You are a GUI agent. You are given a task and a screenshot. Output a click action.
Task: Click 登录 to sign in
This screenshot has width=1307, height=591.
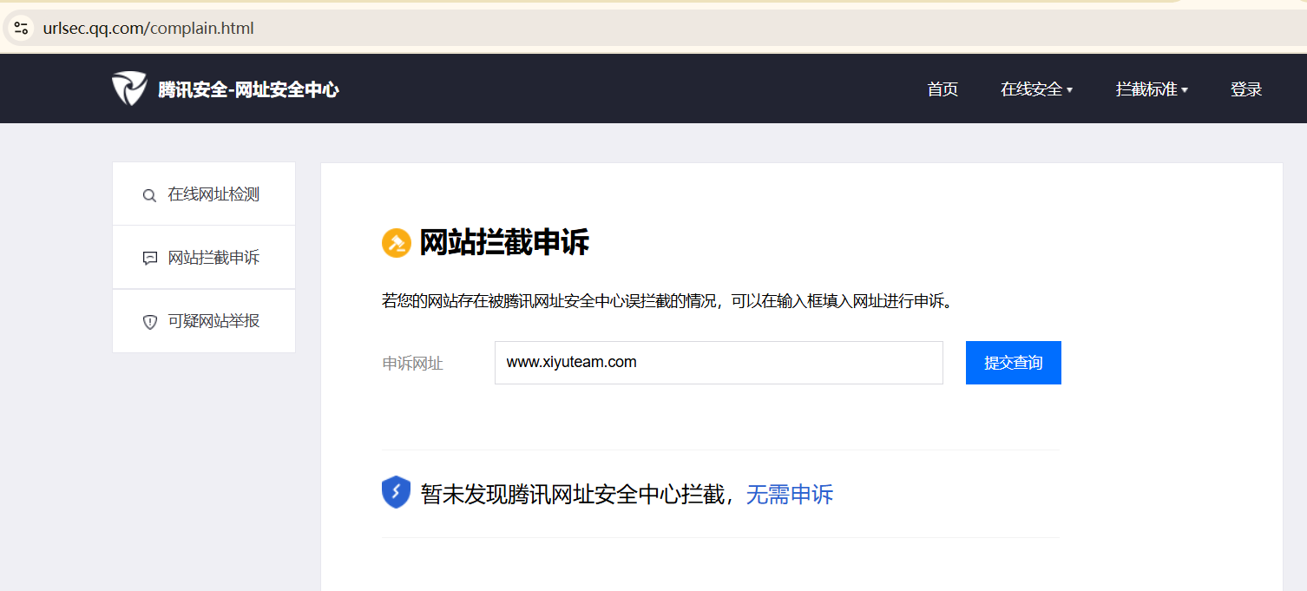[x=1246, y=89]
